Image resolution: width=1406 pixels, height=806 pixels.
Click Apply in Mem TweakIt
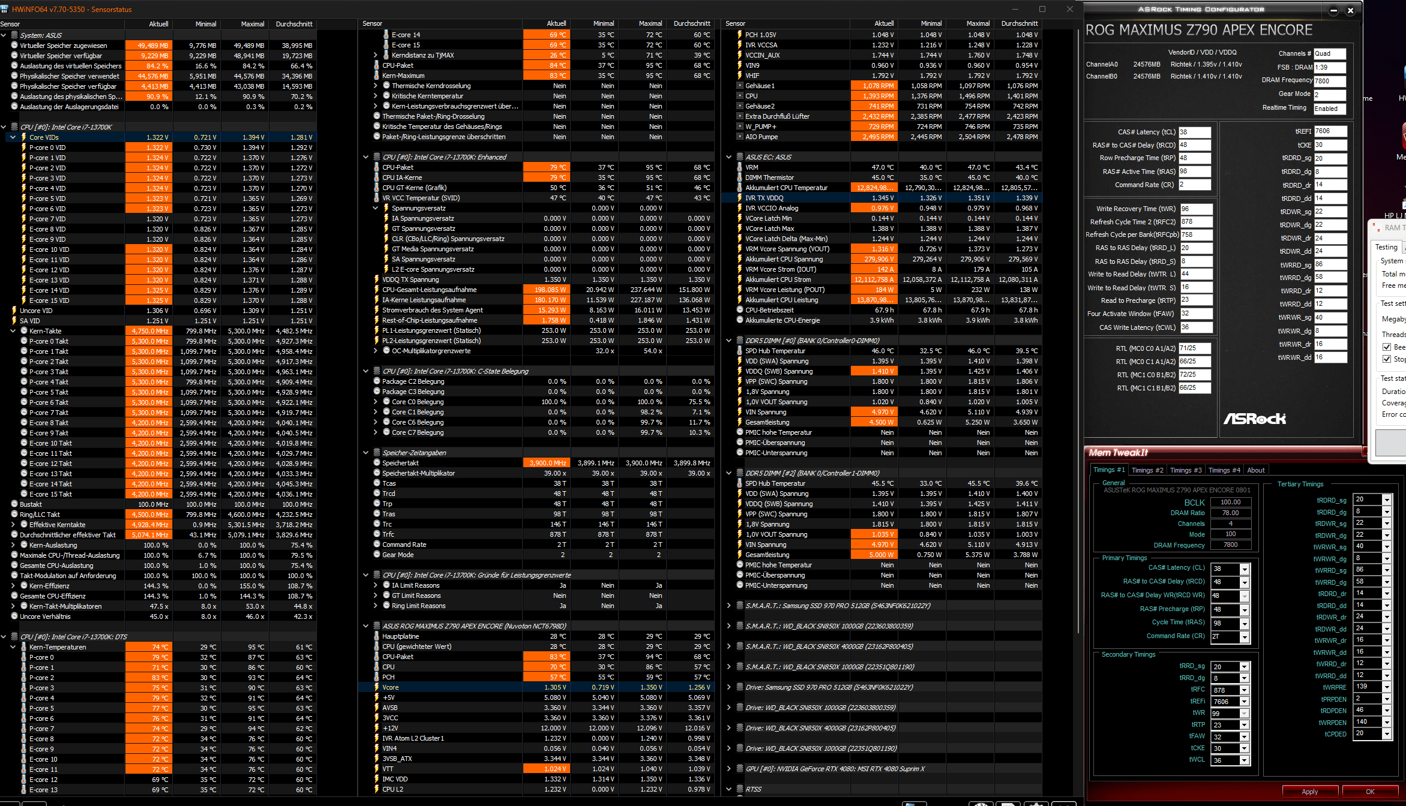(x=1310, y=792)
